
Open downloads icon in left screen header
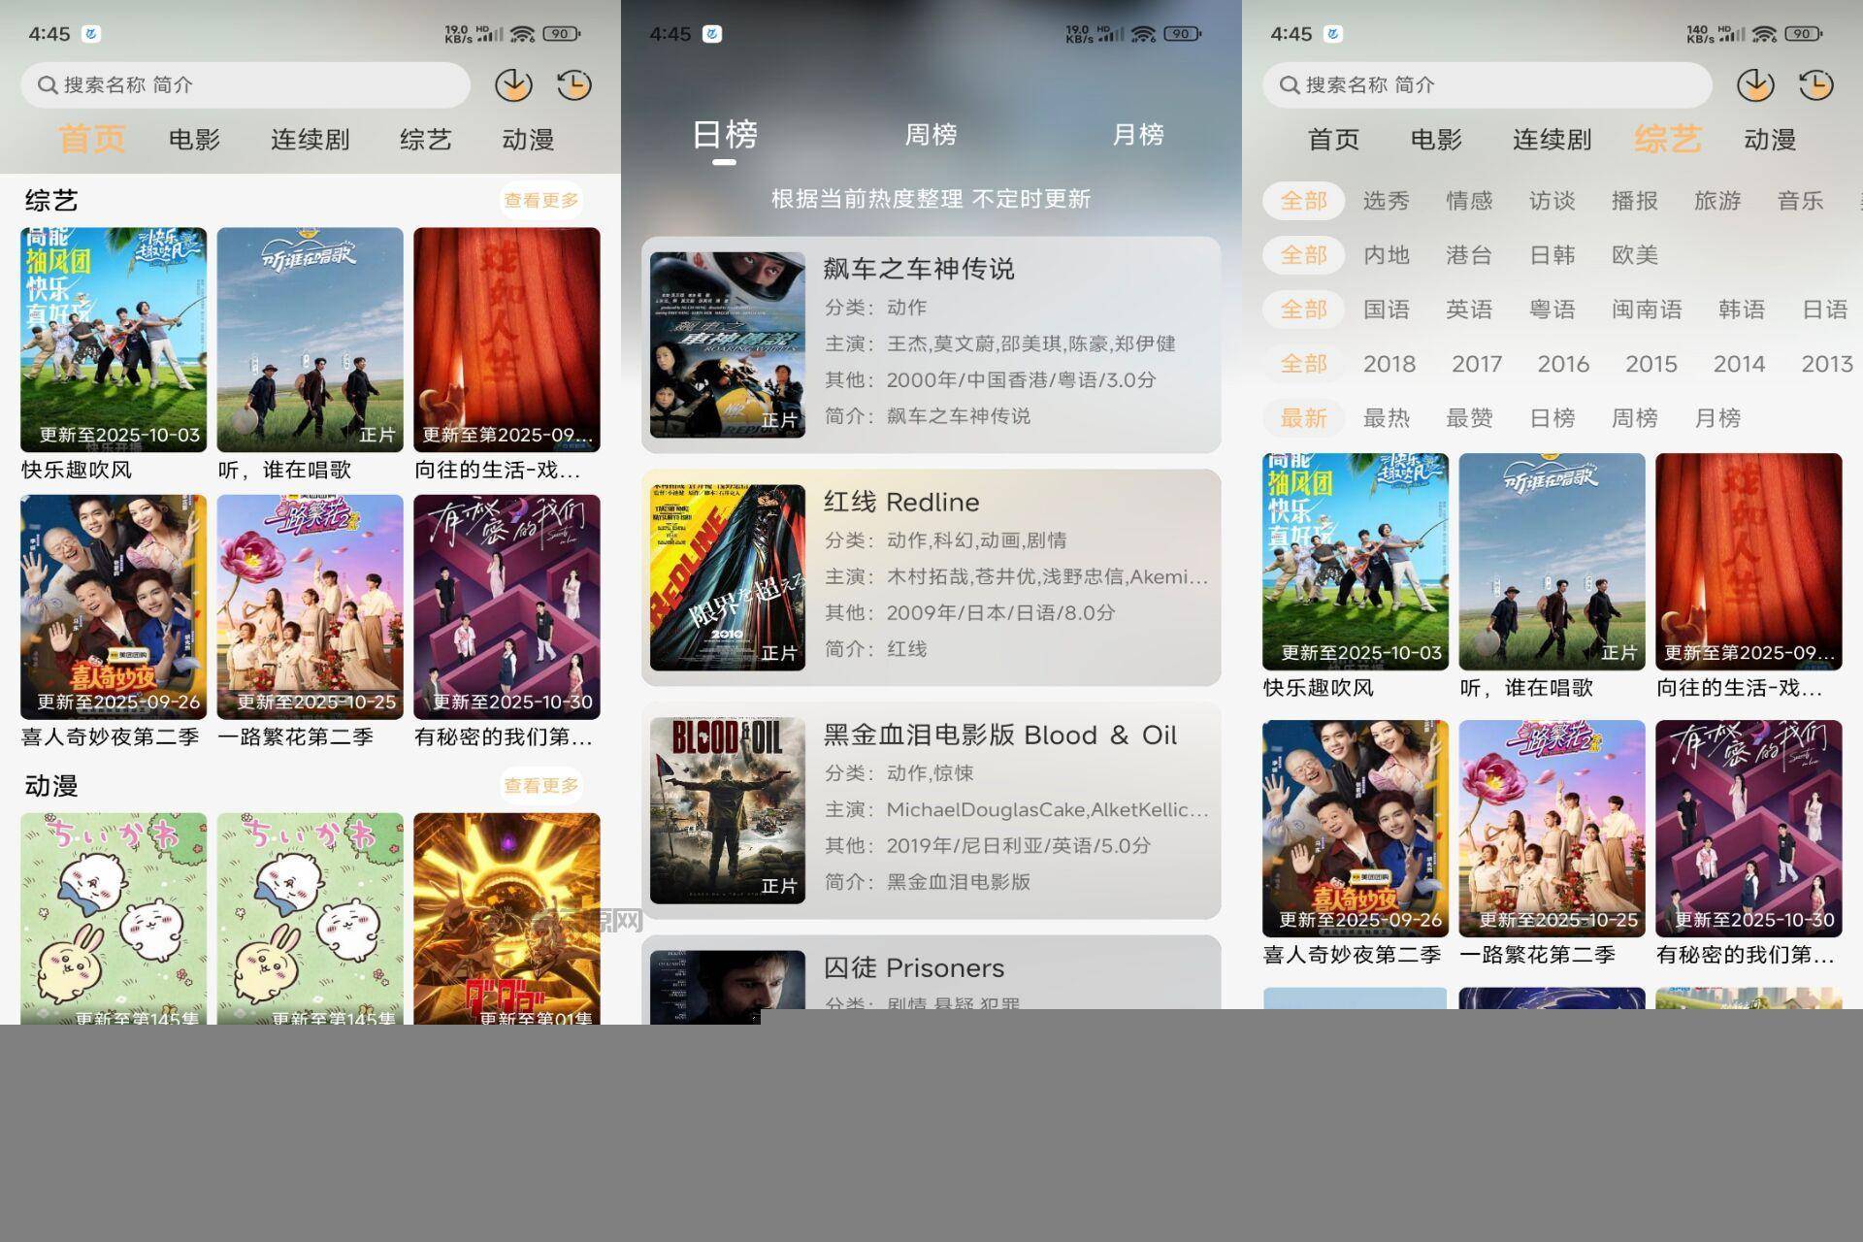click(x=513, y=85)
